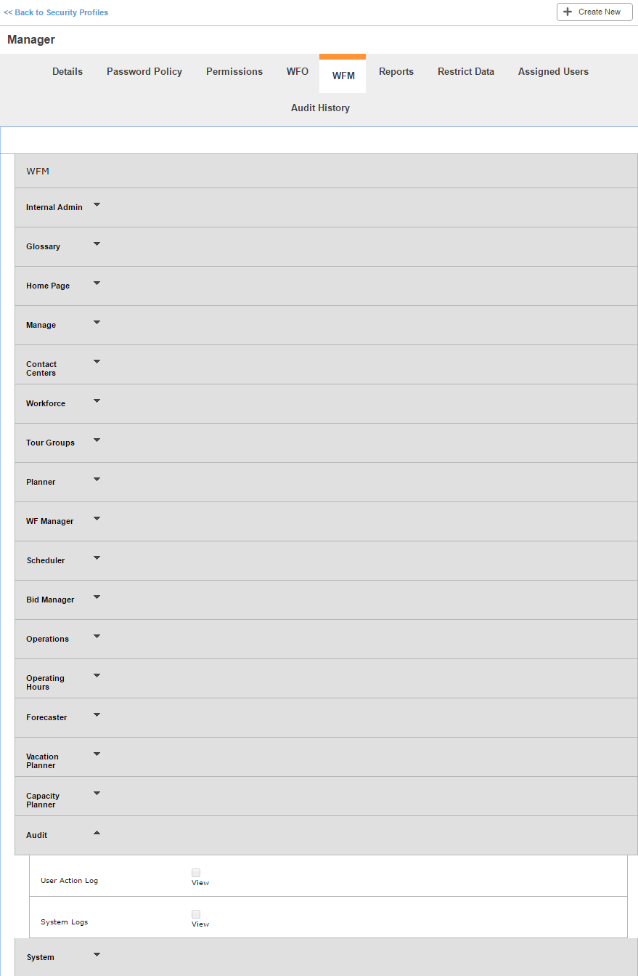Open the Password Policy tab
638x976 pixels.
pyautogui.click(x=144, y=71)
